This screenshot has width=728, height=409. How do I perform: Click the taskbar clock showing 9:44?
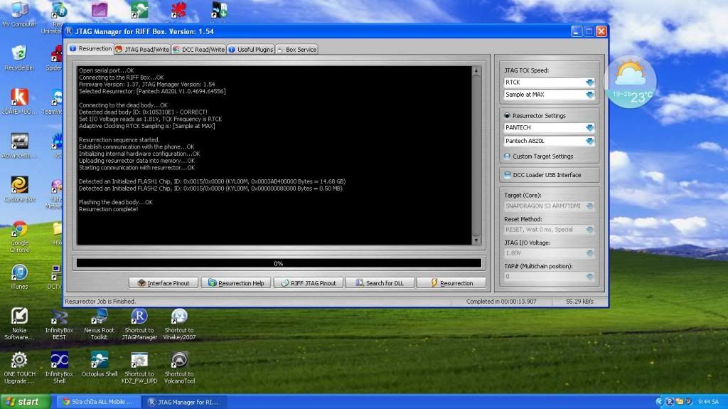(708, 402)
